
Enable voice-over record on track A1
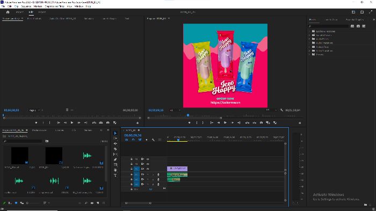[158, 174]
